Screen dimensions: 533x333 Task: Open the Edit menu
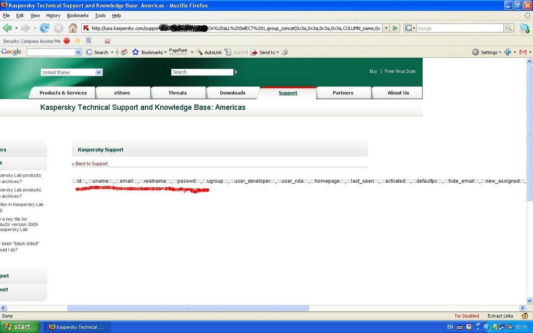coord(20,15)
